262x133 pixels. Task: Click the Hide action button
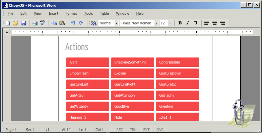(133, 117)
